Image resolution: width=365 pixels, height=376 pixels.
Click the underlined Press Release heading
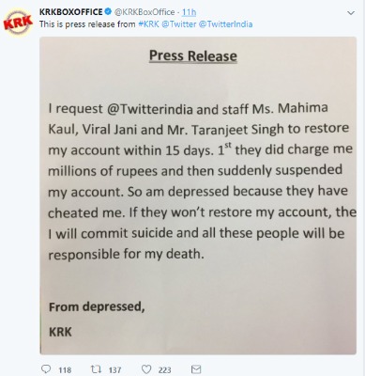point(193,55)
